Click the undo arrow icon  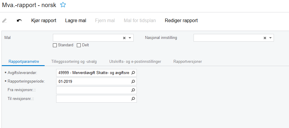click(19, 21)
